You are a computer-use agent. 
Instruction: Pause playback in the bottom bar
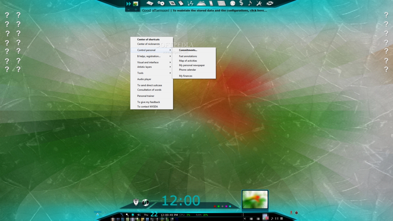pos(277,219)
